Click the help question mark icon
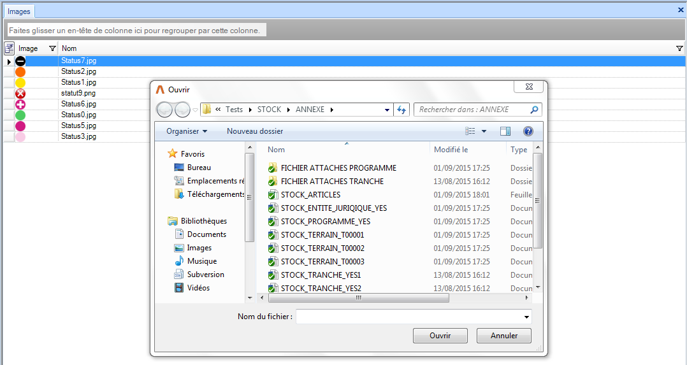This screenshot has width=687, height=365. [x=528, y=131]
